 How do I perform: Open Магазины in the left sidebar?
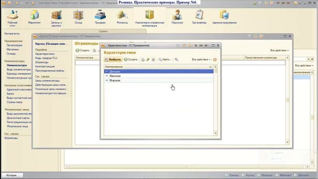[12, 49]
